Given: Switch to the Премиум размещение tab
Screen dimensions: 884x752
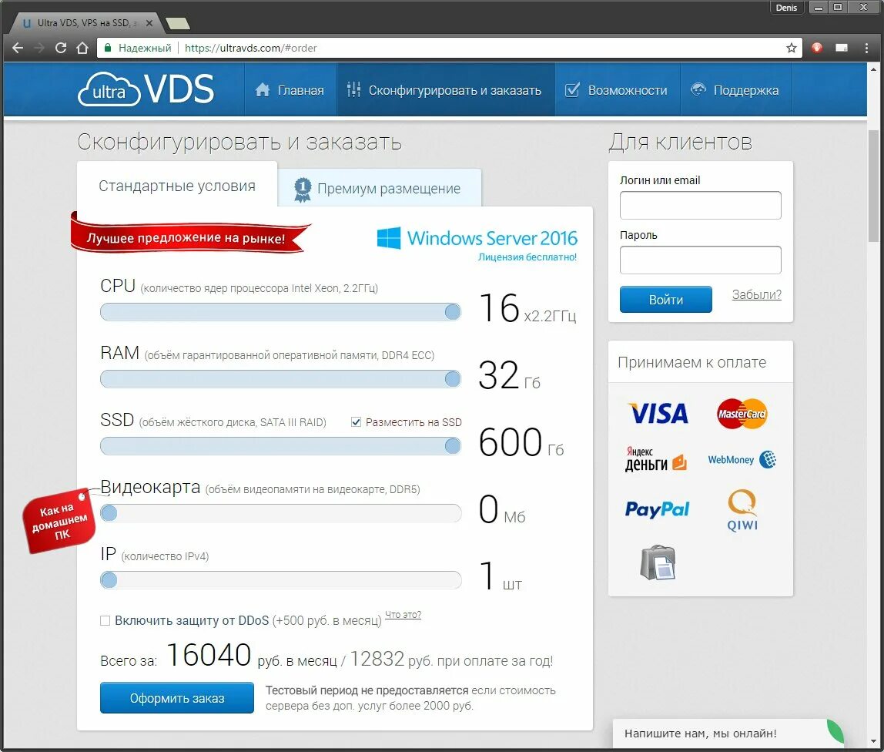Looking at the screenshot, I should point(380,188).
